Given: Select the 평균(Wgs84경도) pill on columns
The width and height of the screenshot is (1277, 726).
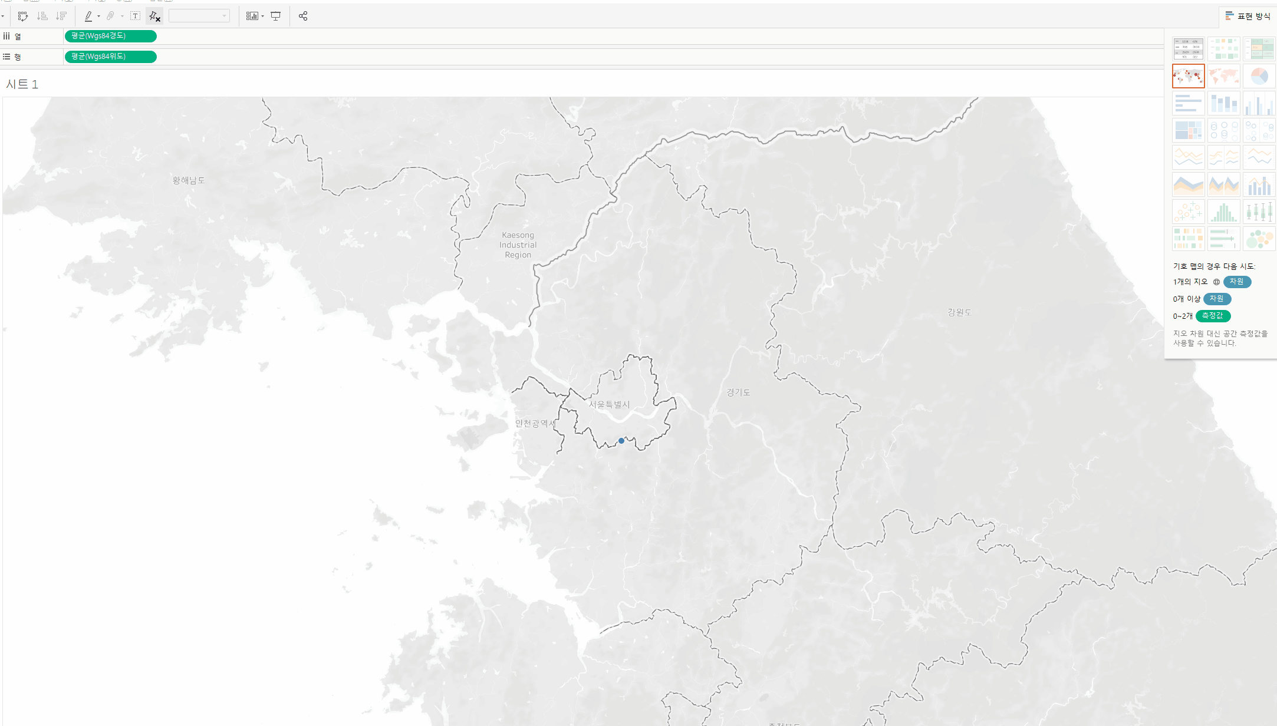Looking at the screenshot, I should [x=110, y=36].
